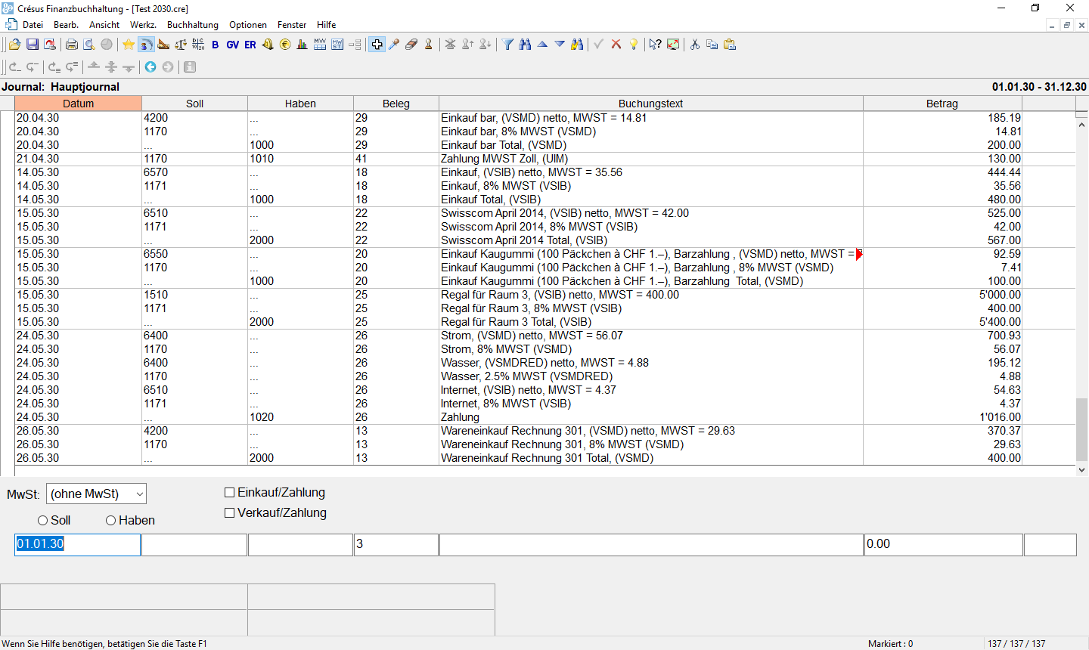Open the balance scales icon
The width and height of the screenshot is (1089, 650).
click(x=181, y=45)
